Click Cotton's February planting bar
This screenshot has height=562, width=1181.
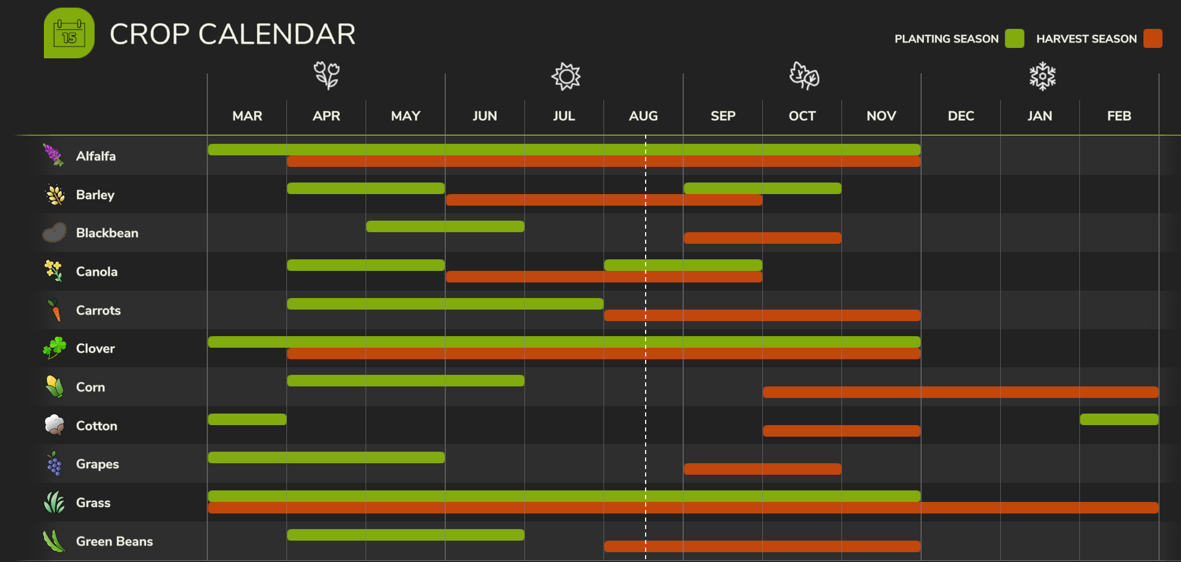point(1119,419)
